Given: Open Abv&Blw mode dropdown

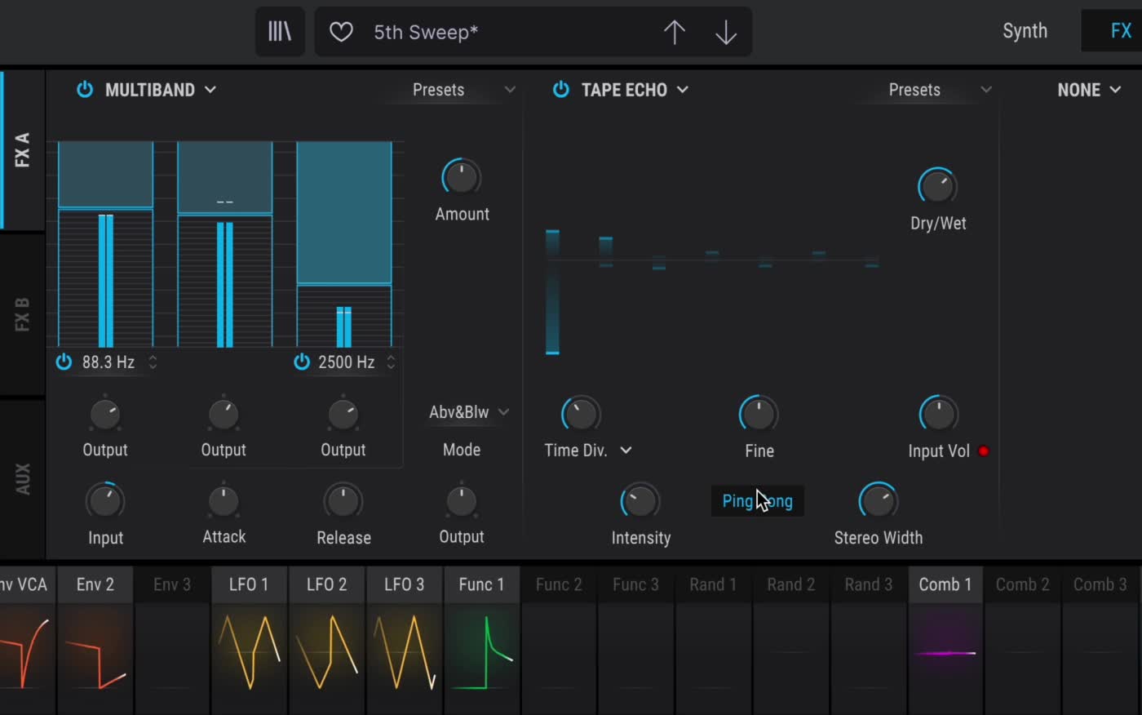Looking at the screenshot, I should coord(469,412).
